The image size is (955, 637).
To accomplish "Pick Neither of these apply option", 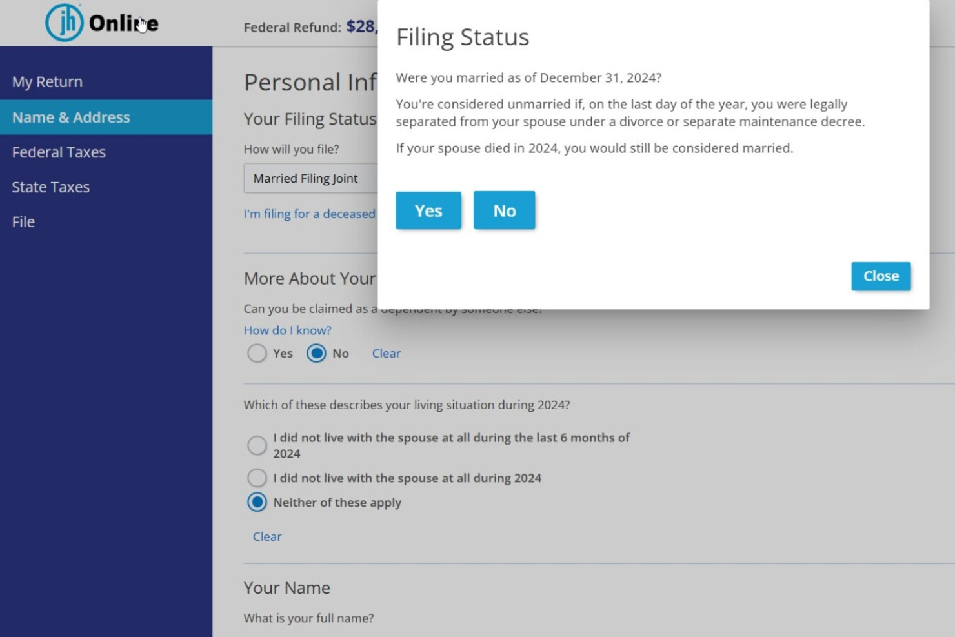I will click(257, 503).
